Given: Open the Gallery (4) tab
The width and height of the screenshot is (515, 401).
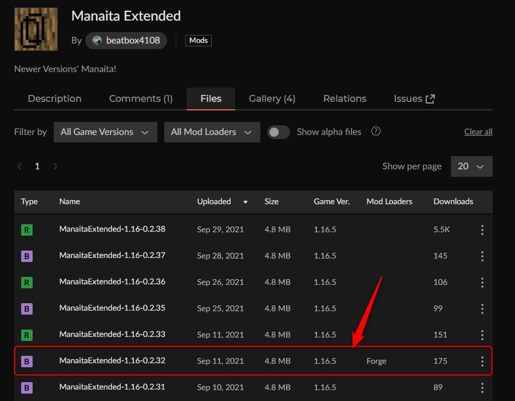Looking at the screenshot, I should (x=272, y=98).
